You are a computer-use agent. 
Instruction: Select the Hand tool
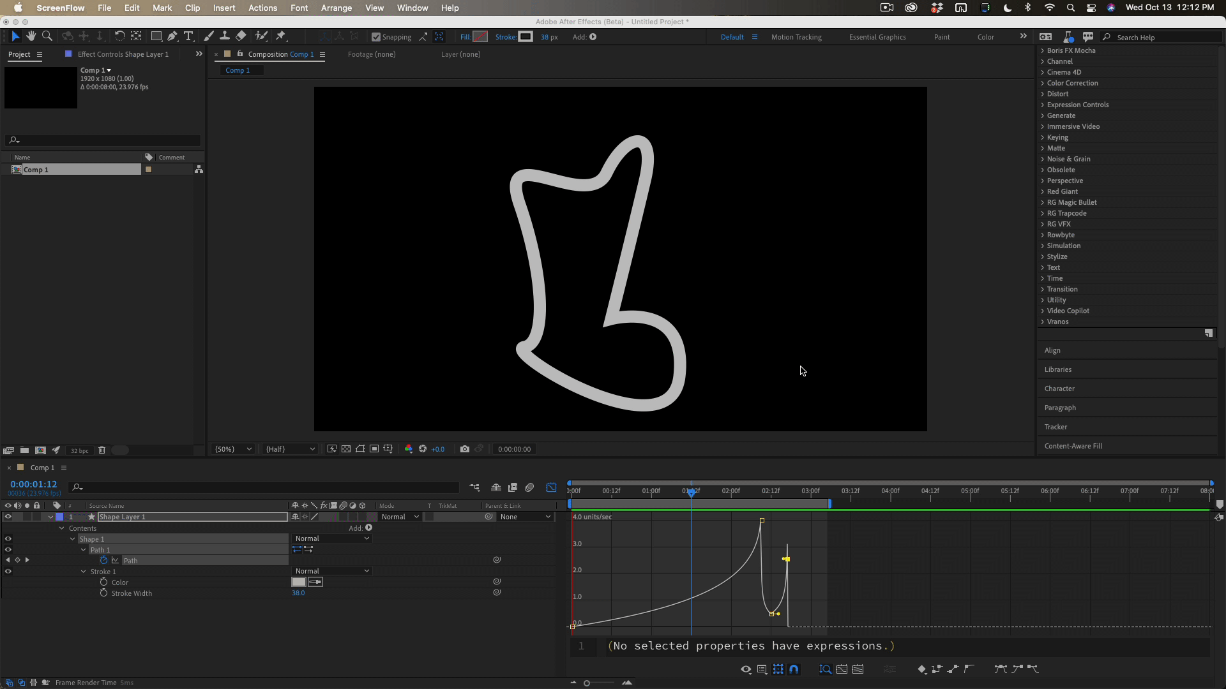point(31,36)
